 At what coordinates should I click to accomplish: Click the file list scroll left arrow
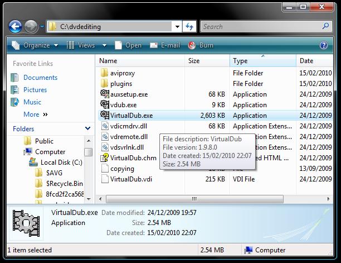click(100, 199)
